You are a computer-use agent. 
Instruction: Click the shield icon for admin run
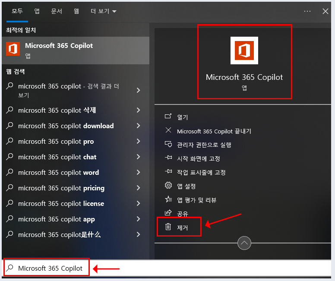(x=168, y=144)
